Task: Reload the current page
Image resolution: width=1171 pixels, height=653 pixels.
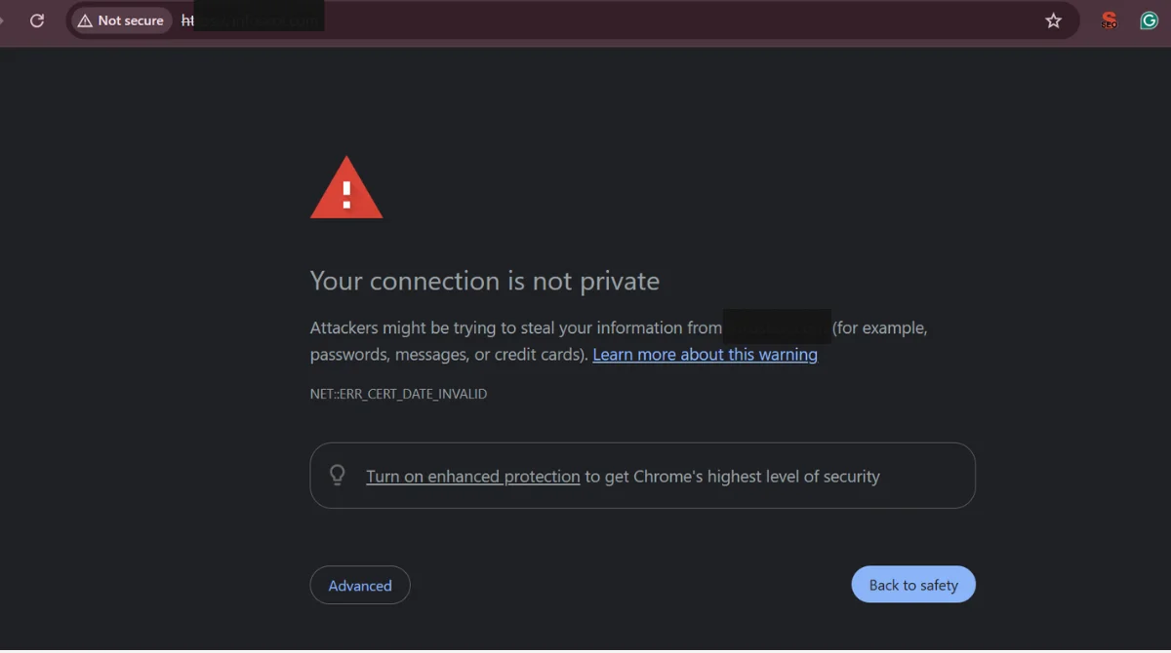Action: click(37, 19)
